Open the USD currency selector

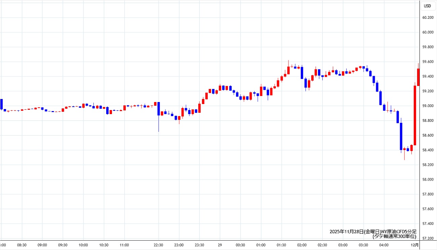427,6
